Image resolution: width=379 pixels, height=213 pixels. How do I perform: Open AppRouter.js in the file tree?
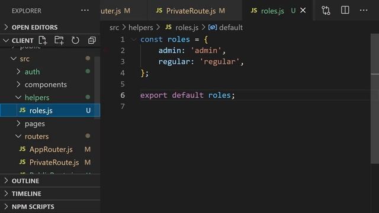tap(50, 149)
